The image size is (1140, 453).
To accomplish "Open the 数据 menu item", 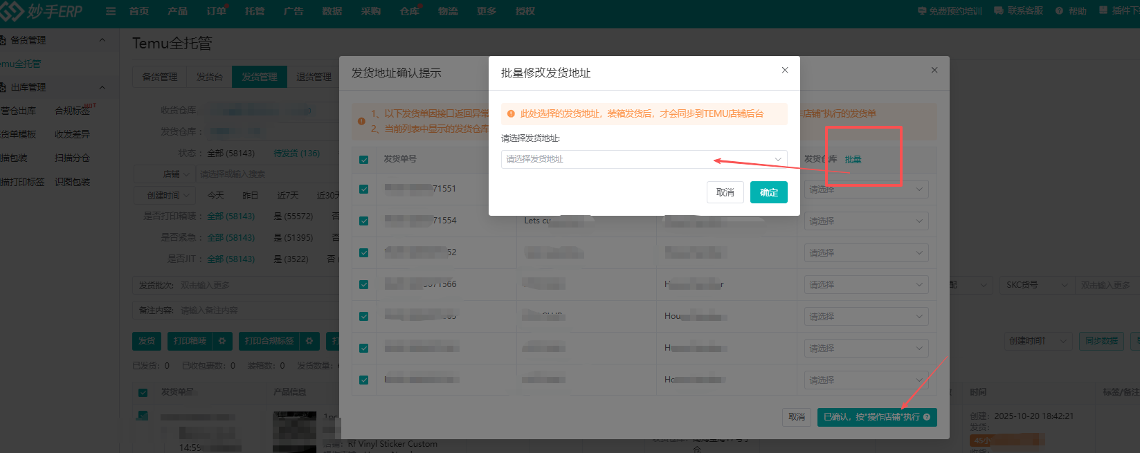I will [332, 11].
